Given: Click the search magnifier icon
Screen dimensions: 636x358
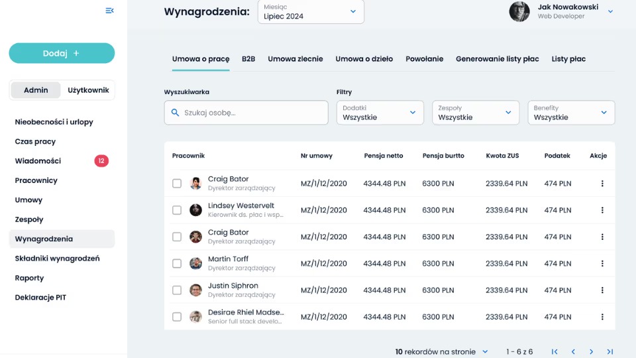Looking at the screenshot, I should tap(175, 113).
